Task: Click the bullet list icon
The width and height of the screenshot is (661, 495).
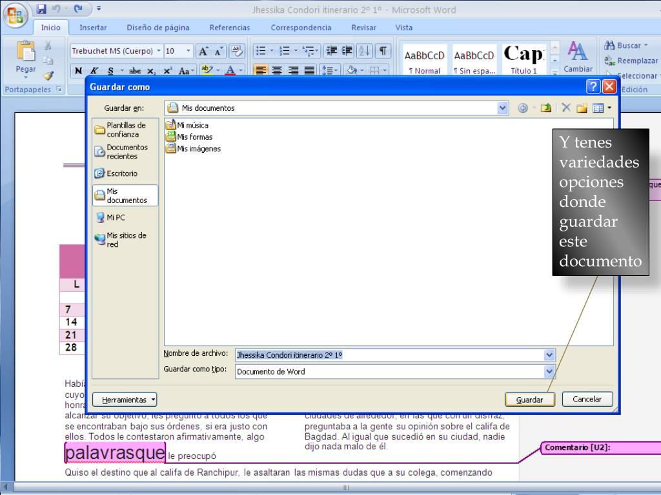Action: tap(261, 51)
